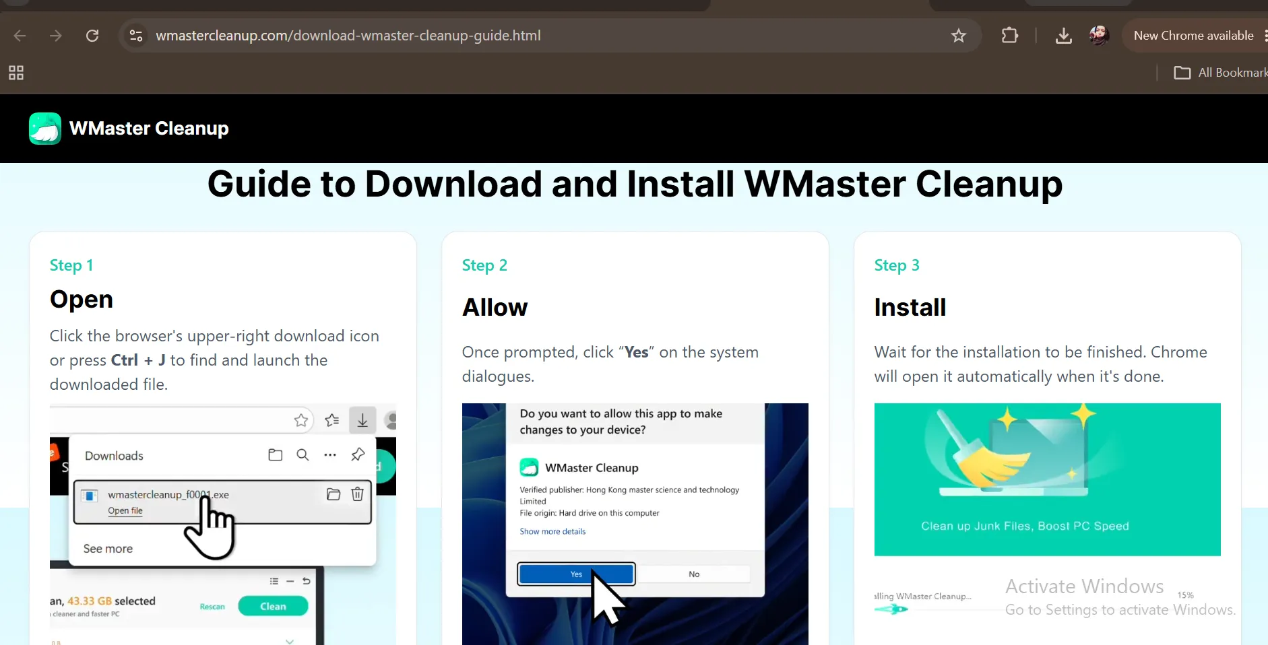Click the "Allow" step heading
Viewport: 1268px width, 645px height.
pos(495,308)
